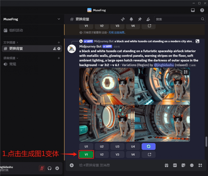The height and width of the screenshot is (176, 208).
Task: Open 更换背景 channel settings gear
Action: coord(59,49)
